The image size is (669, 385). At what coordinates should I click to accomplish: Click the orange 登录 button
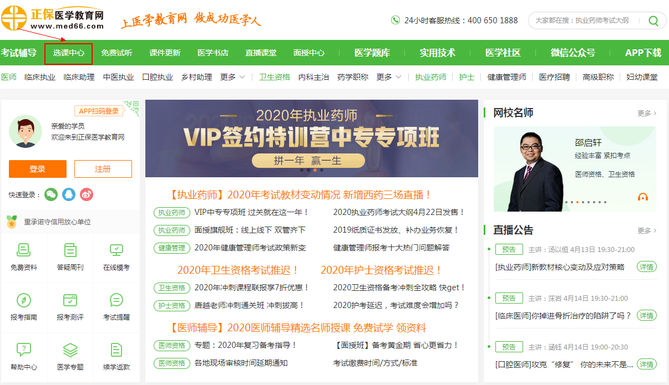pos(38,169)
